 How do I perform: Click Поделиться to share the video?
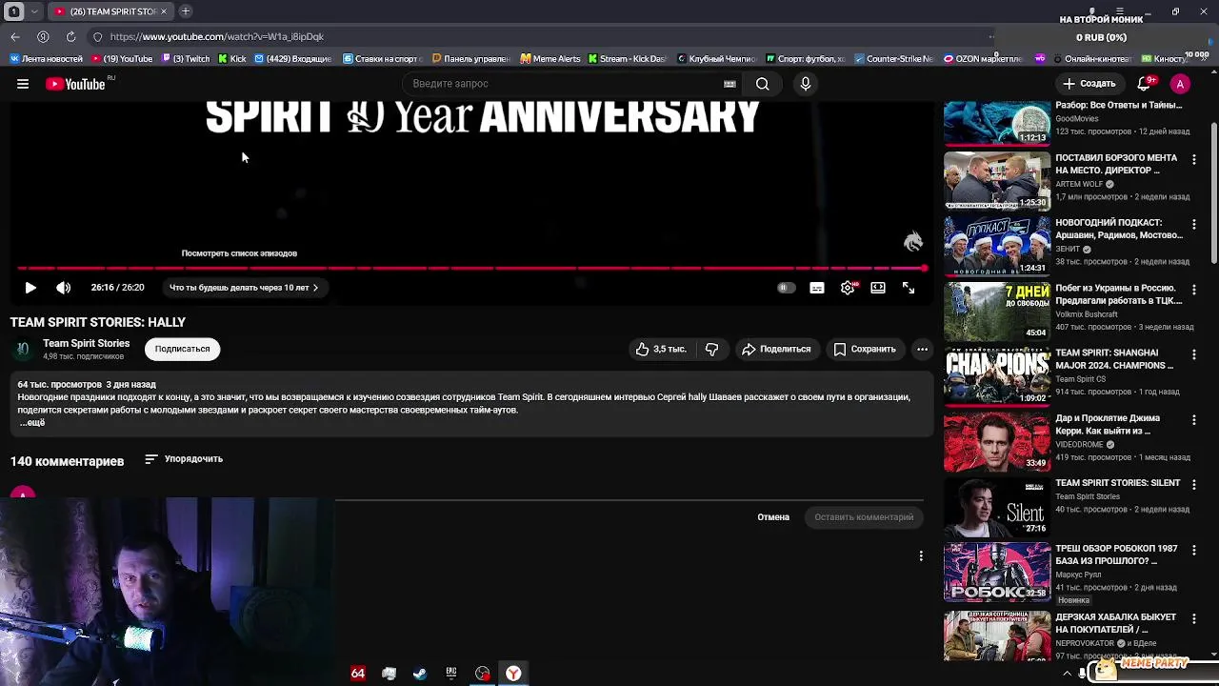pos(776,350)
